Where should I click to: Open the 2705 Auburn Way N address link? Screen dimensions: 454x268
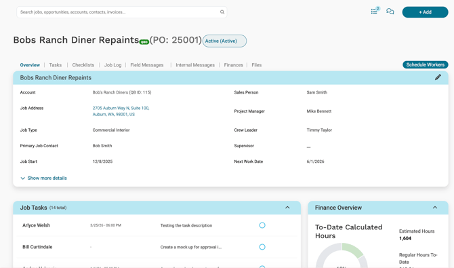121,111
